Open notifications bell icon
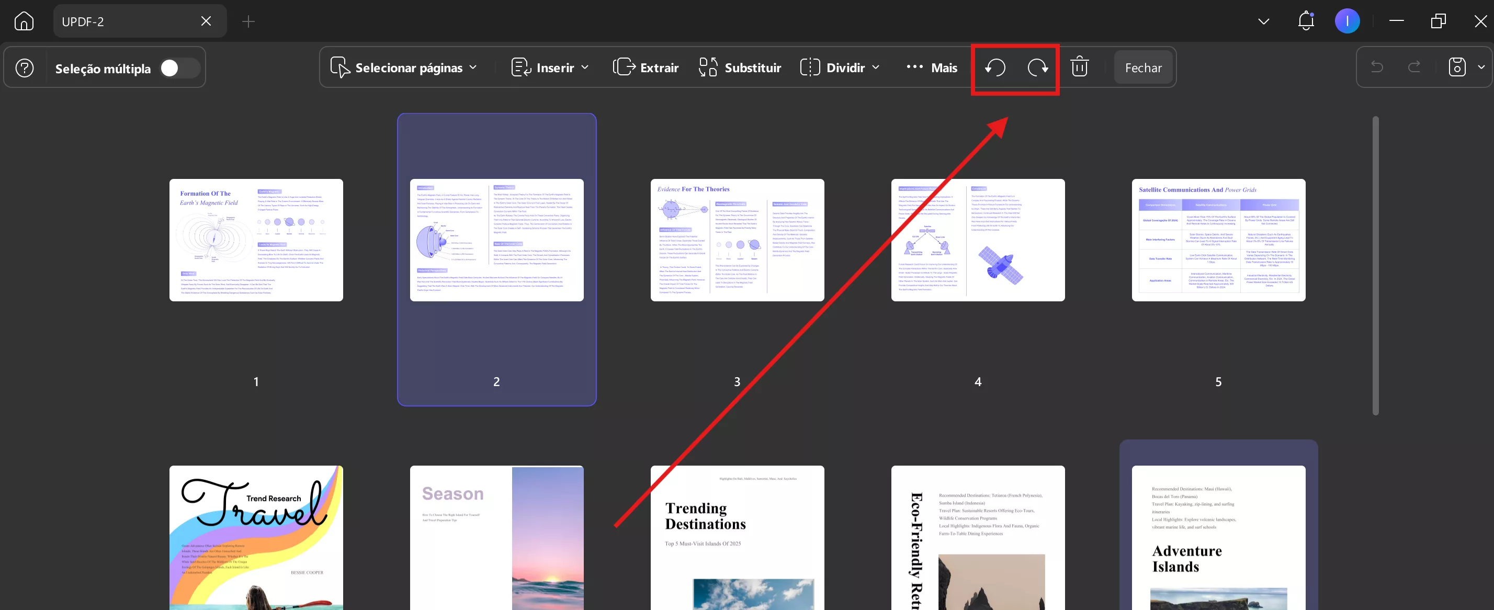1494x610 pixels. tap(1306, 21)
